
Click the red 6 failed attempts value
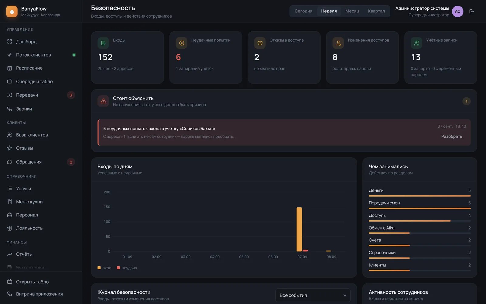tap(178, 57)
